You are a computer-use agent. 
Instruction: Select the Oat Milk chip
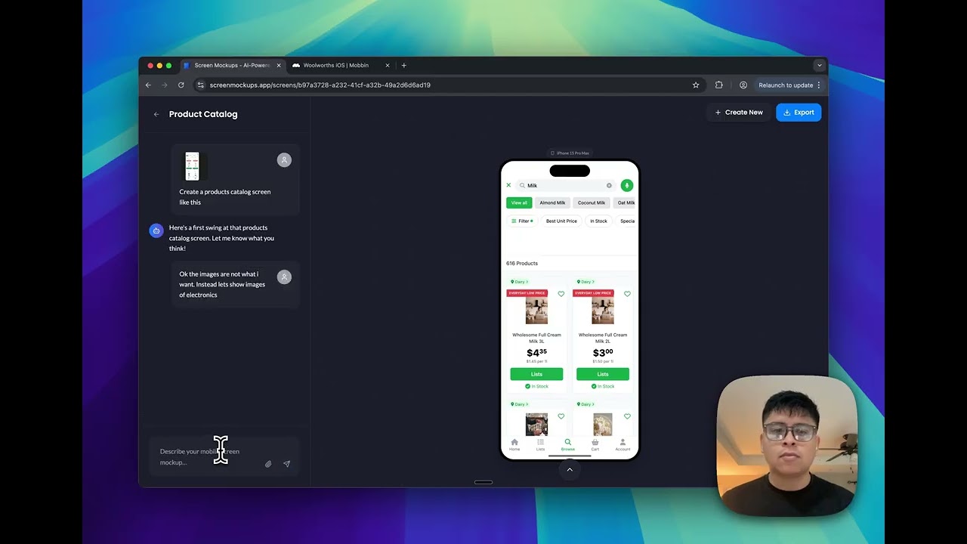pos(626,202)
